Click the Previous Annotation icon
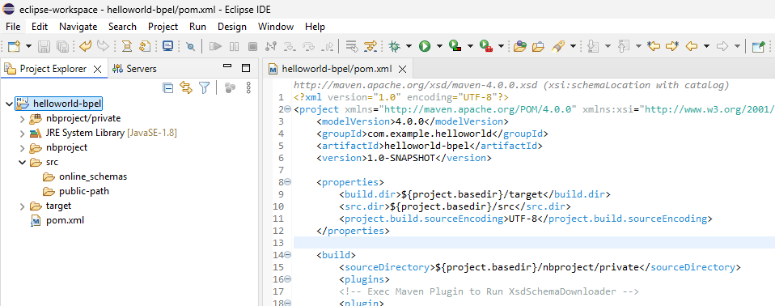The height and width of the screenshot is (306, 775). [x=624, y=46]
